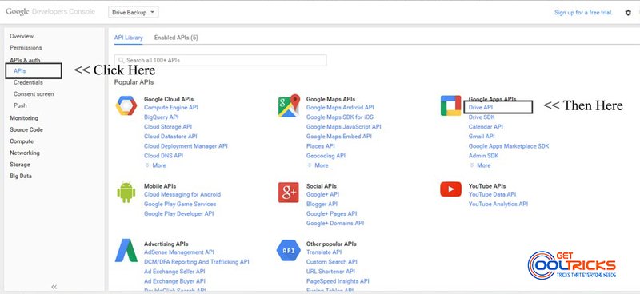Collapse the sidebar with the double chevron
Image resolution: width=640 pixels, height=294 pixels.
click(x=54, y=287)
